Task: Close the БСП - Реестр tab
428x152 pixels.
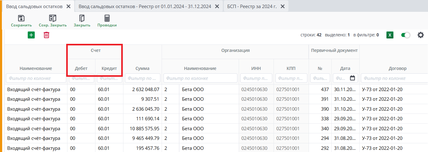Action: [282, 6]
